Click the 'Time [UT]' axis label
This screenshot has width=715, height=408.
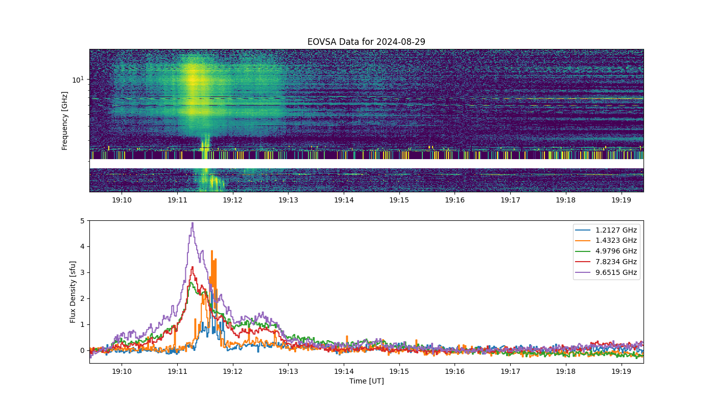tap(366, 381)
